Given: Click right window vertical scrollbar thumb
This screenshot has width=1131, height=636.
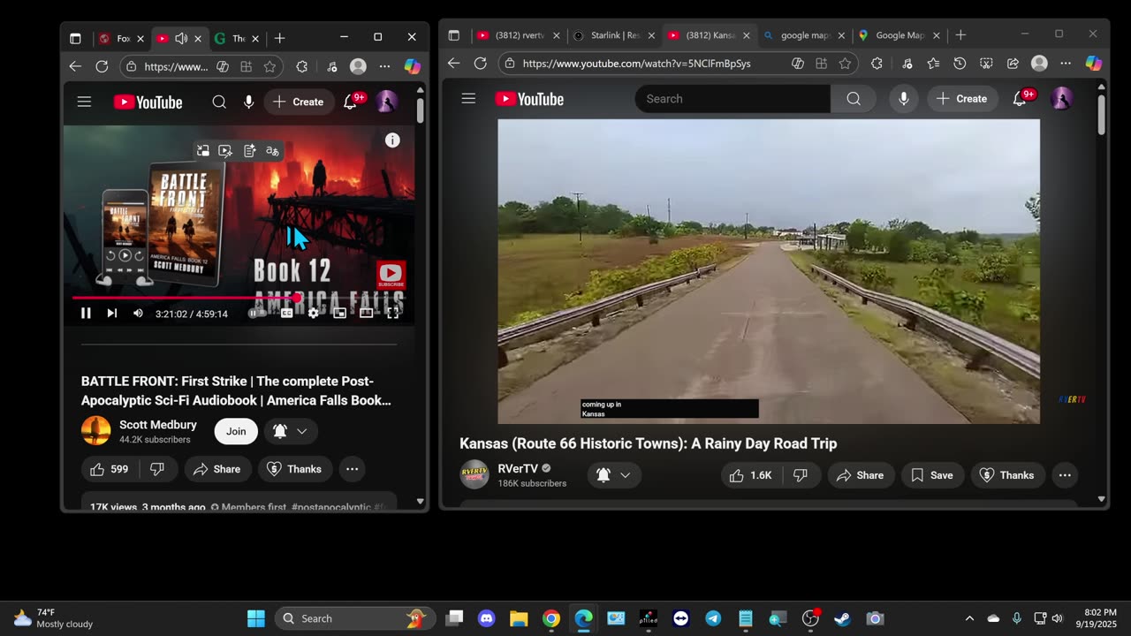Looking at the screenshot, I should pyautogui.click(x=1101, y=114).
